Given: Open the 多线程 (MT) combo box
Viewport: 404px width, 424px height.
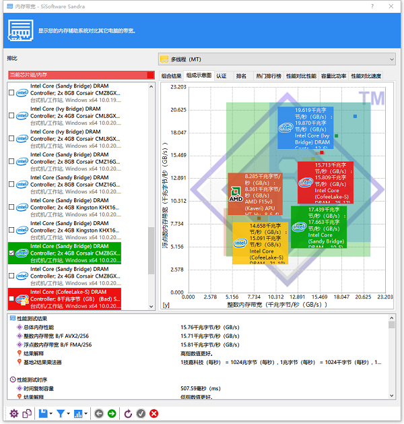Looking at the screenshot, I should click(x=277, y=59).
